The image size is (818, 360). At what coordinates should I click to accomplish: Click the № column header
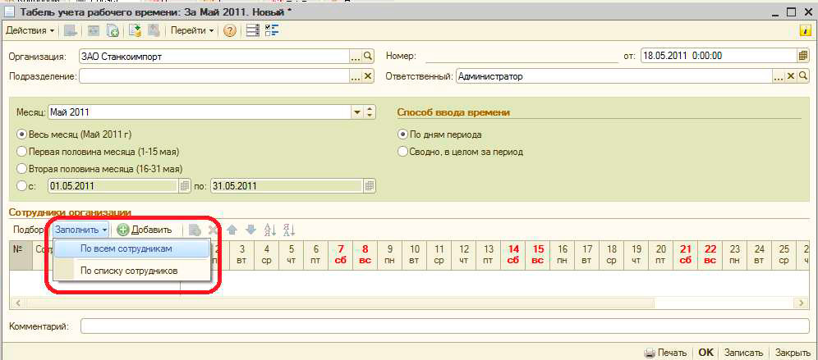(21, 255)
